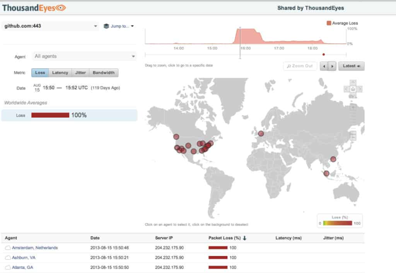Click Packet Loss sort arrow
The image size is (396, 273).
pos(245,238)
